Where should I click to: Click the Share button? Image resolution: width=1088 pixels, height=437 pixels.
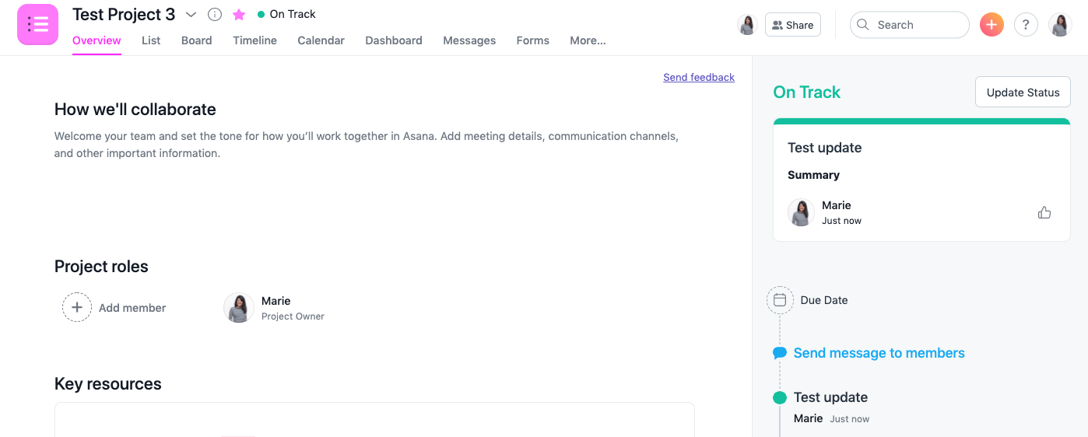(792, 25)
